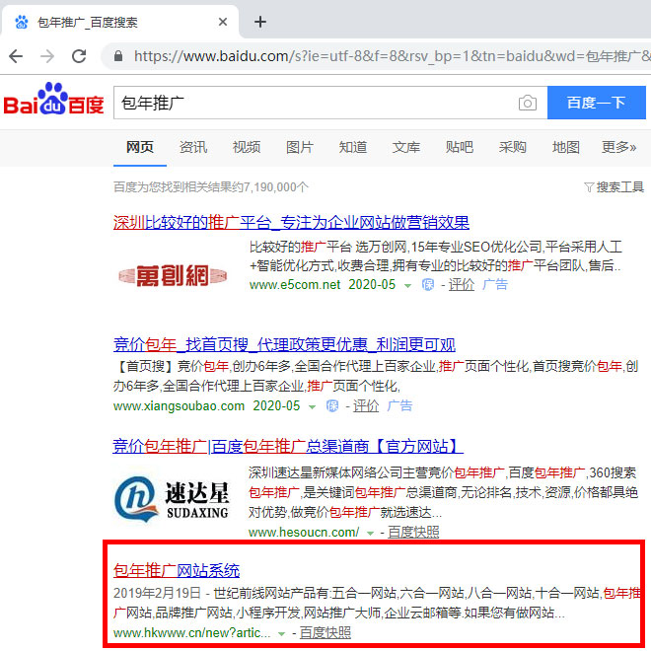Click www.hesoucn.com/ green URL

[x=304, y=533]
